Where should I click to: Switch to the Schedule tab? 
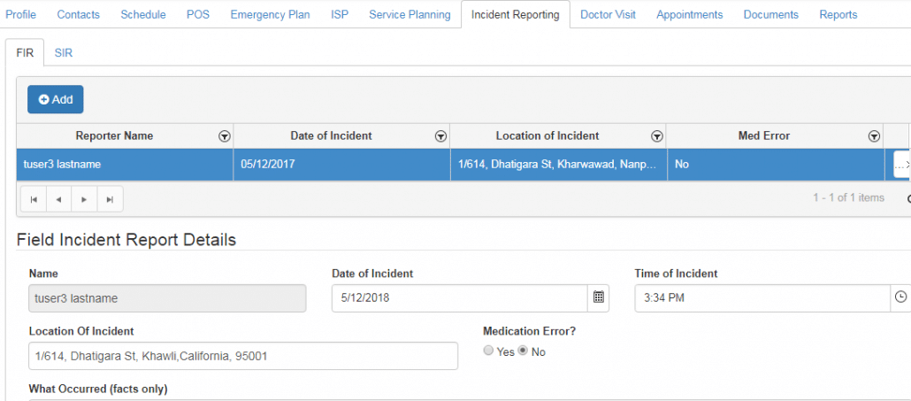(x=143, y=14)
